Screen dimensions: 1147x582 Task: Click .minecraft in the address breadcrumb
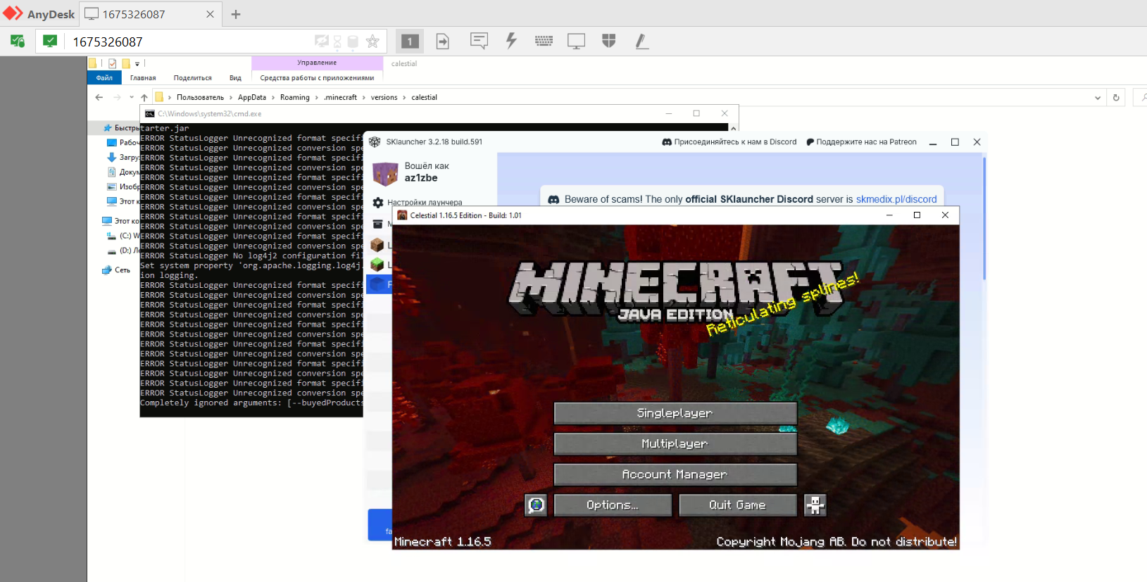[x=341, y=97]
